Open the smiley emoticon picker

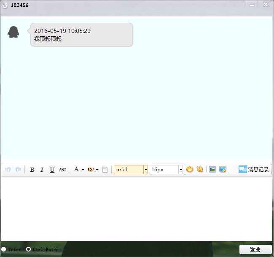(x=190, y=169)
